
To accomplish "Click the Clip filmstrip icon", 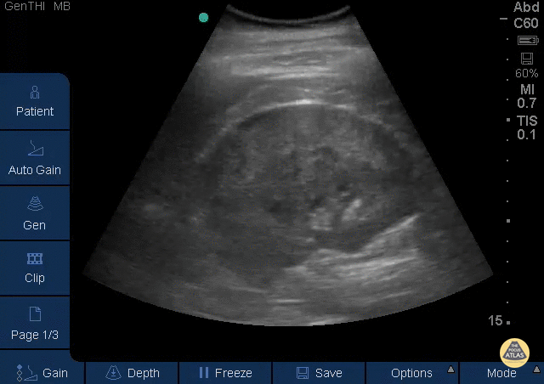I will coord(35,259).
